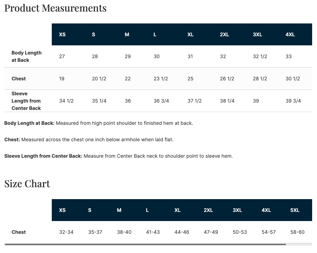This screenshot has height=253, width=317.
Task: Click the 32 1/2 body length value
Action: (260, 56)
